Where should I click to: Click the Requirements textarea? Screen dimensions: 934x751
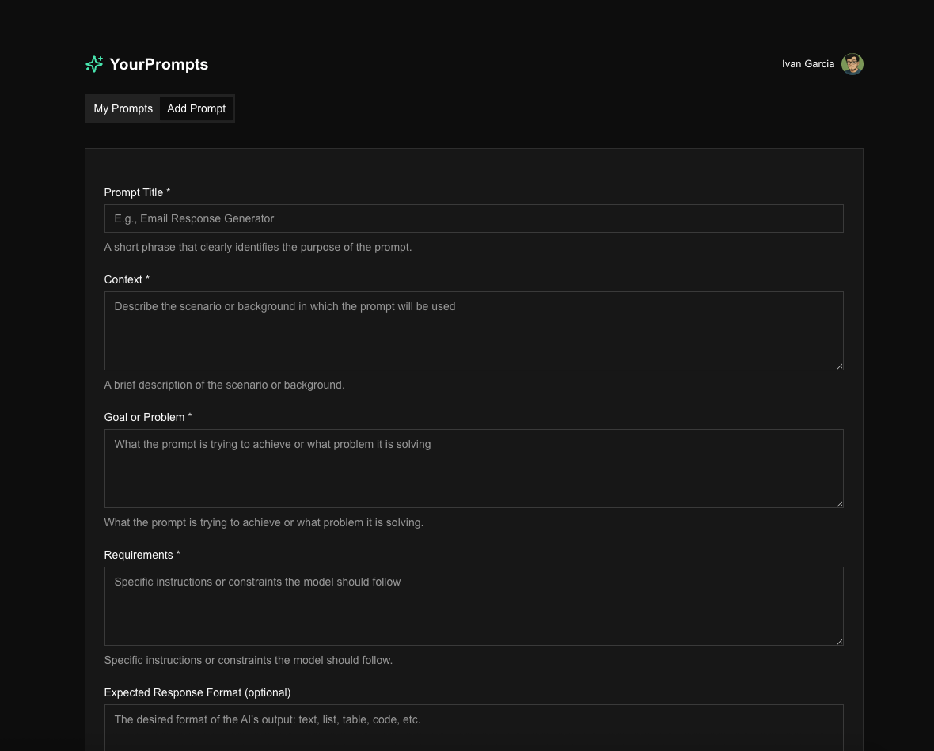click(473, 605)
